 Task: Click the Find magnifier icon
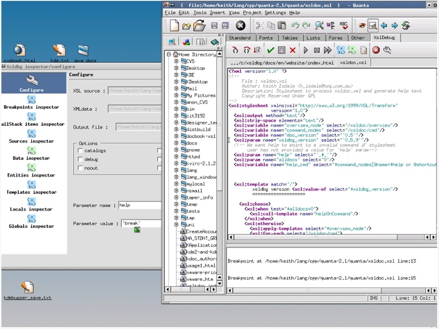click(319, 25)
